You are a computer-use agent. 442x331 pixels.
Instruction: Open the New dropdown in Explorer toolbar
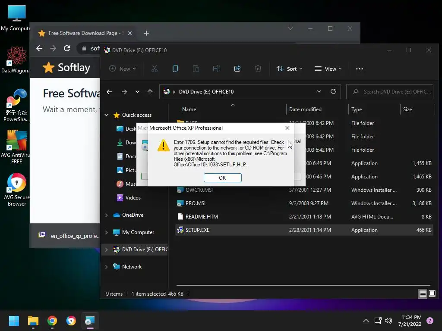click(x=123, y=69)
